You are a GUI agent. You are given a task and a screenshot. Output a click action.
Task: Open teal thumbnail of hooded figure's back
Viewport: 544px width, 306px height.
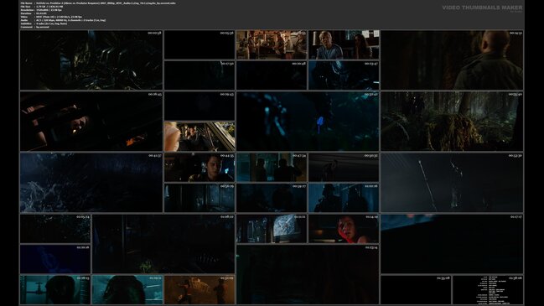(x=127, y=290)
